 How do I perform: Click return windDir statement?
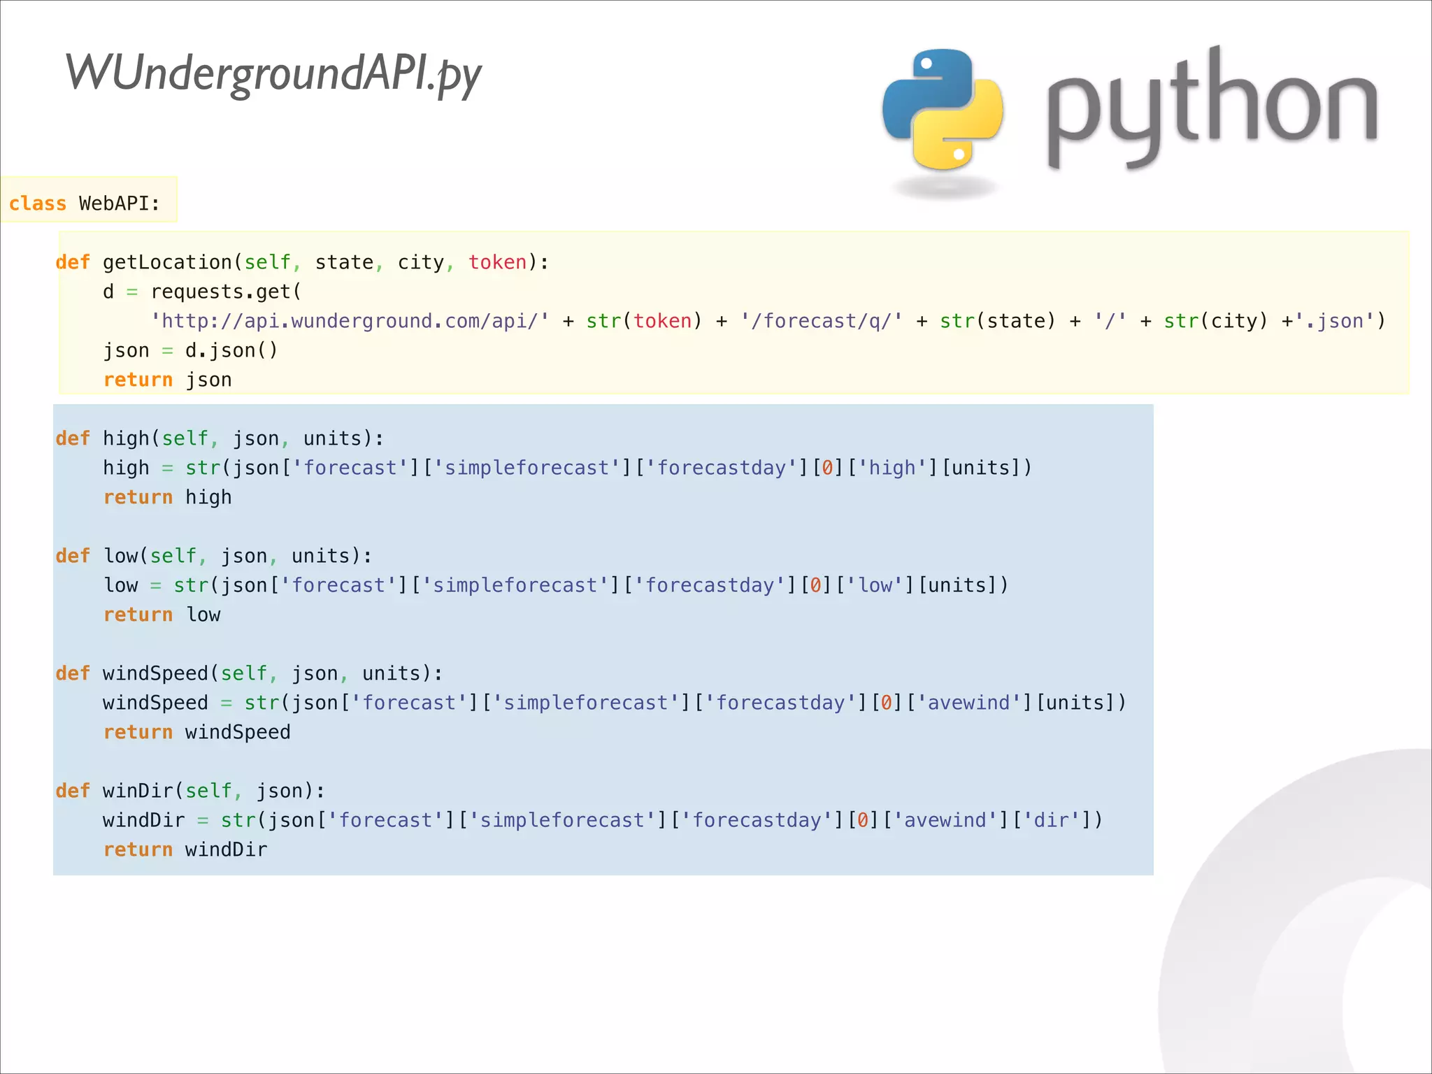tap(185, 850)
